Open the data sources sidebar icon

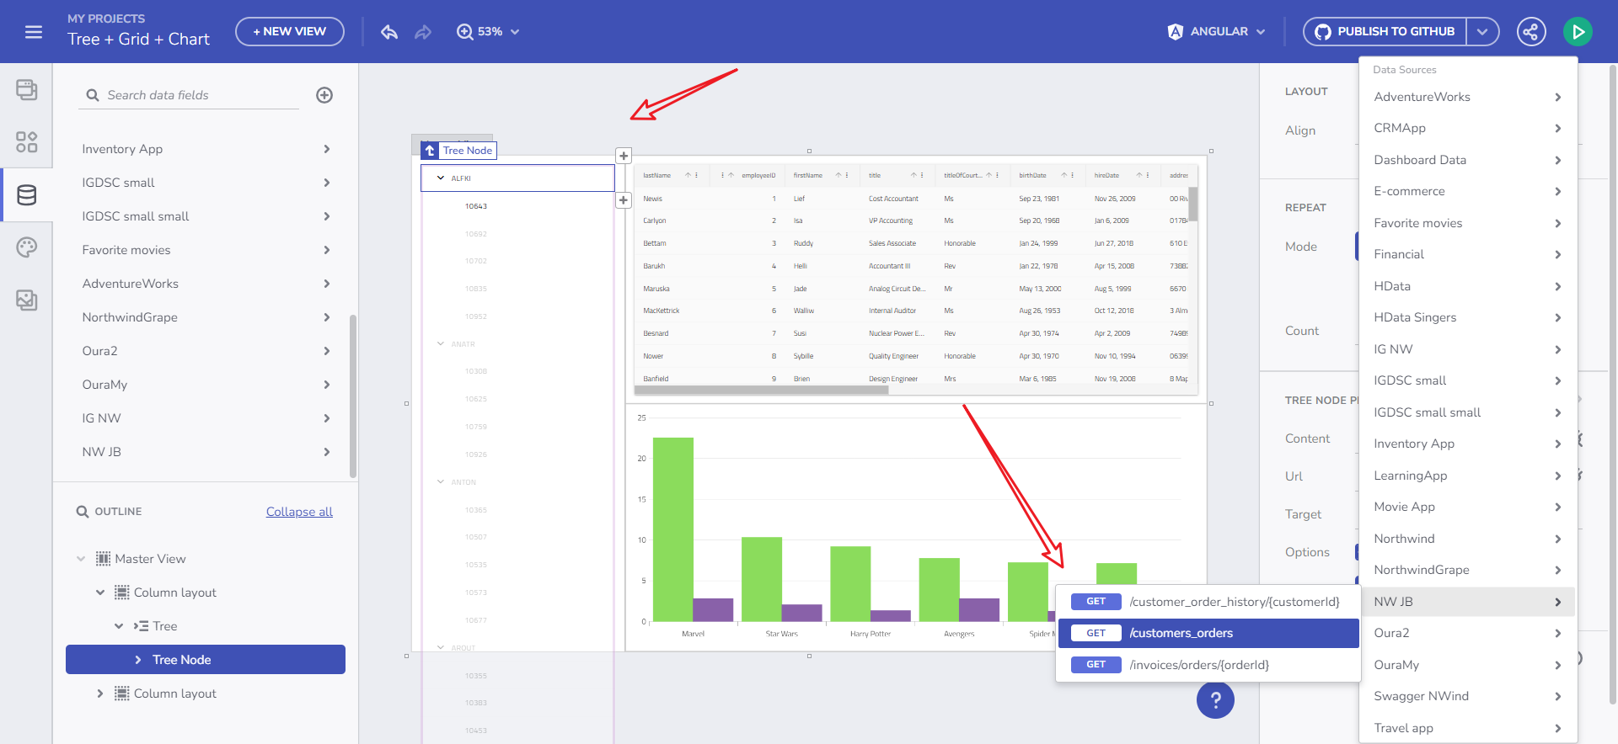(27, 195)
